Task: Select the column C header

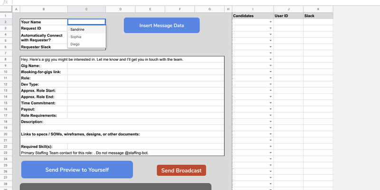Action: pyautogui.click(x=86, y=9)
